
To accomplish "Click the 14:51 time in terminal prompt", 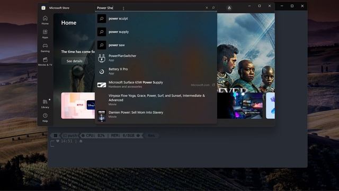I will coord(66,141).
